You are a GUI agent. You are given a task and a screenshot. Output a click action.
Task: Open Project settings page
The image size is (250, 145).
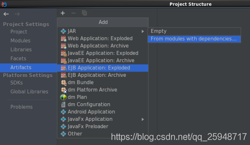pos(19,32)
